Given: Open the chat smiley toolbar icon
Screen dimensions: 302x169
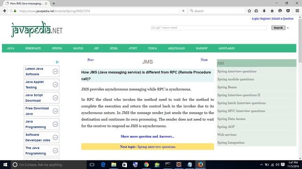Looking at the screenshot, I should [x=280, y=11].
